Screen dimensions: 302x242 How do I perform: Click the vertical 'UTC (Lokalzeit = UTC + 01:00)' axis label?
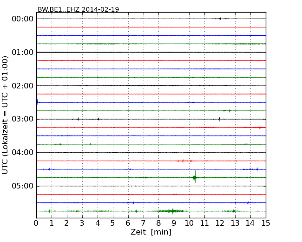click(5, 115)
